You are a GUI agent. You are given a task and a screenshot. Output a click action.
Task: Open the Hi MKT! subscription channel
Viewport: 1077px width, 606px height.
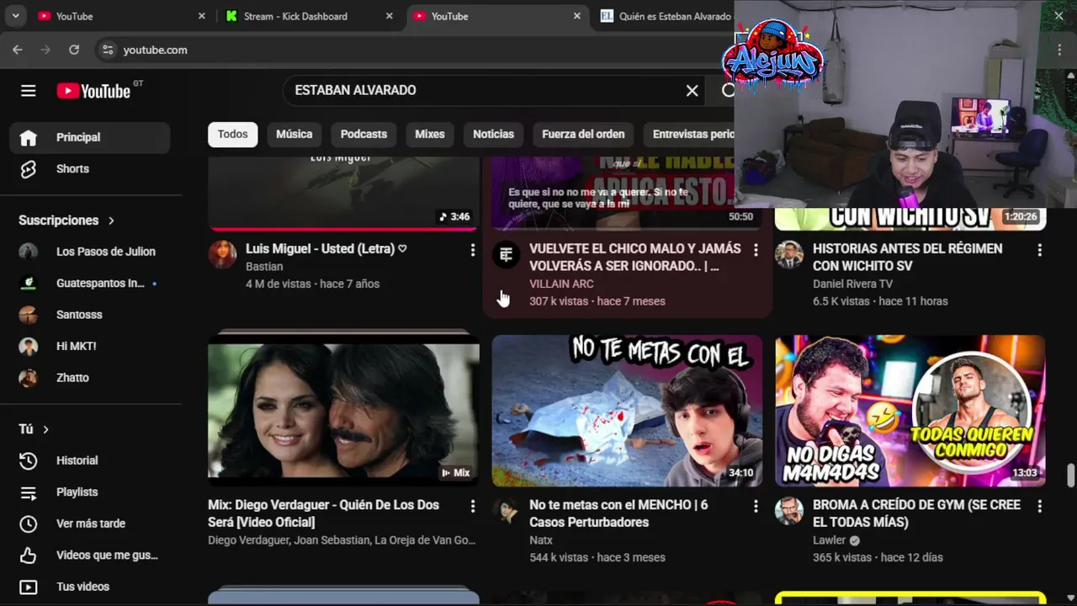(x=89, y=346)
